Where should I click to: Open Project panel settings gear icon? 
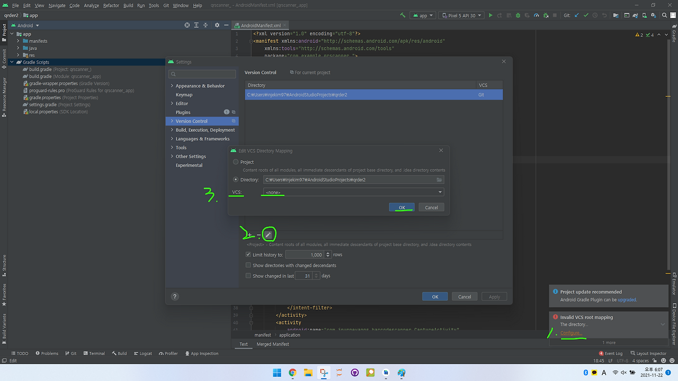[217, 25]
